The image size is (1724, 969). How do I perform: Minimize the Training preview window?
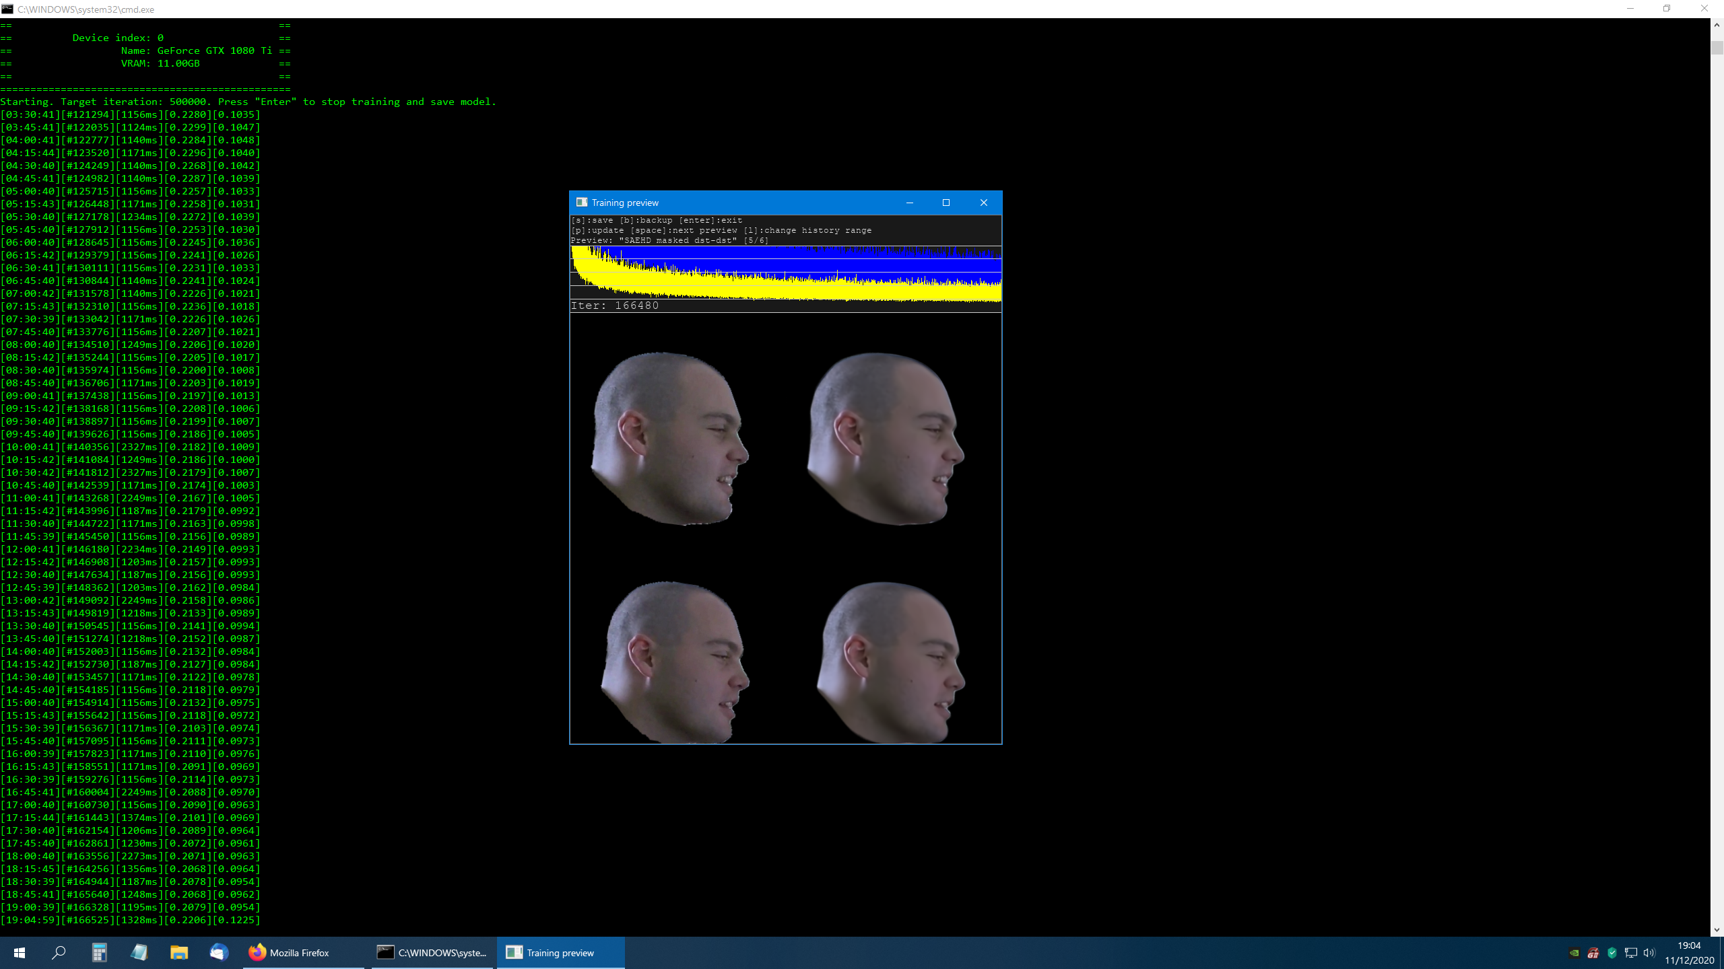[x=910, y=203]
